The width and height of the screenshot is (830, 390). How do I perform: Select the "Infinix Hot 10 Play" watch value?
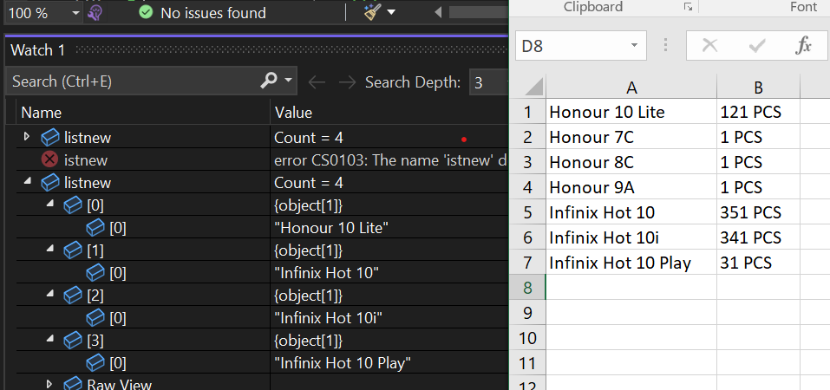coord(343,363)
